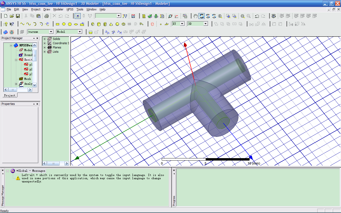Open the Modeler menu
Screen dimensions: 341x213
coord(58,9)
